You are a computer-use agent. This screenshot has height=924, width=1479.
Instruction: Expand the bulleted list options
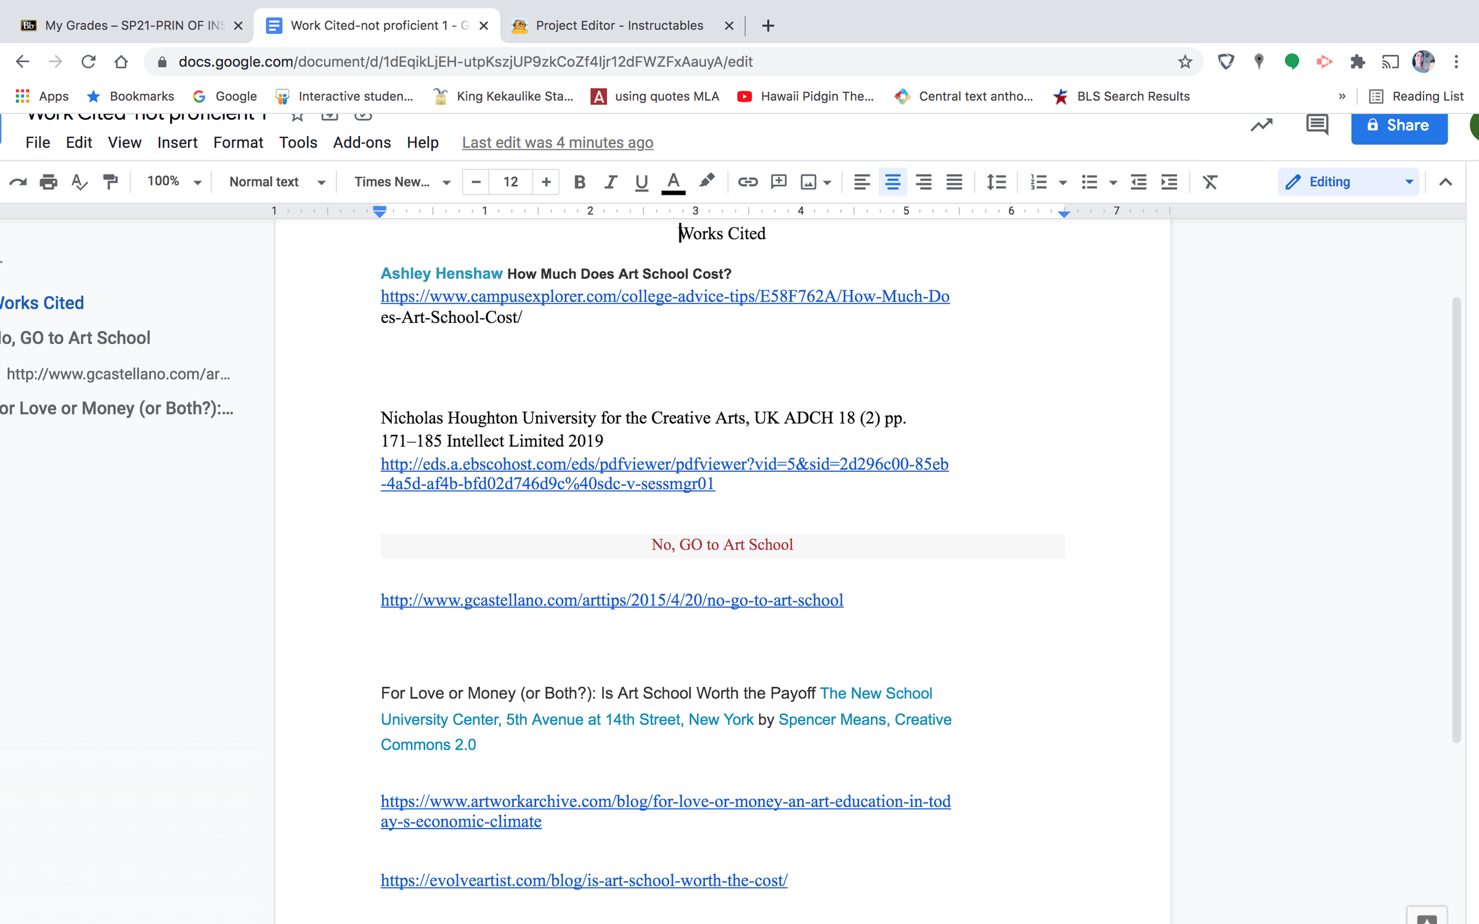coord(1113,182)
